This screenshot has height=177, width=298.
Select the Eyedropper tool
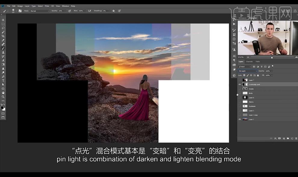pyautogui.click(x=3, y=40)
